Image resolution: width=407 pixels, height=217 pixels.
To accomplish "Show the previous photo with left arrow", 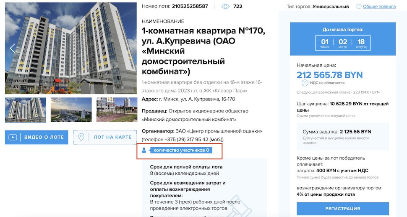I will coord(13,48).
